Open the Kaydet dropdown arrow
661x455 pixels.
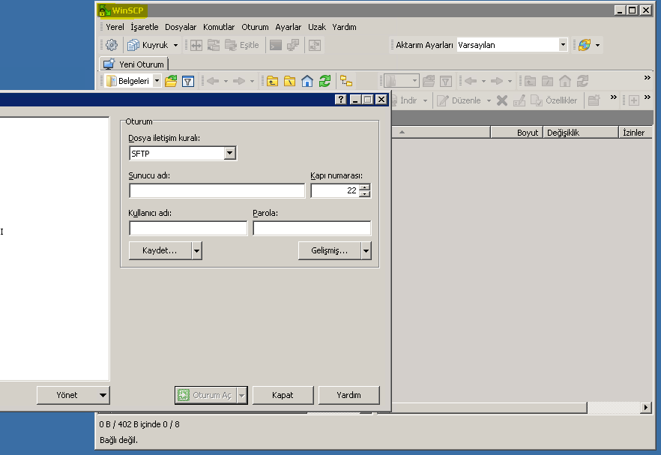196,250
